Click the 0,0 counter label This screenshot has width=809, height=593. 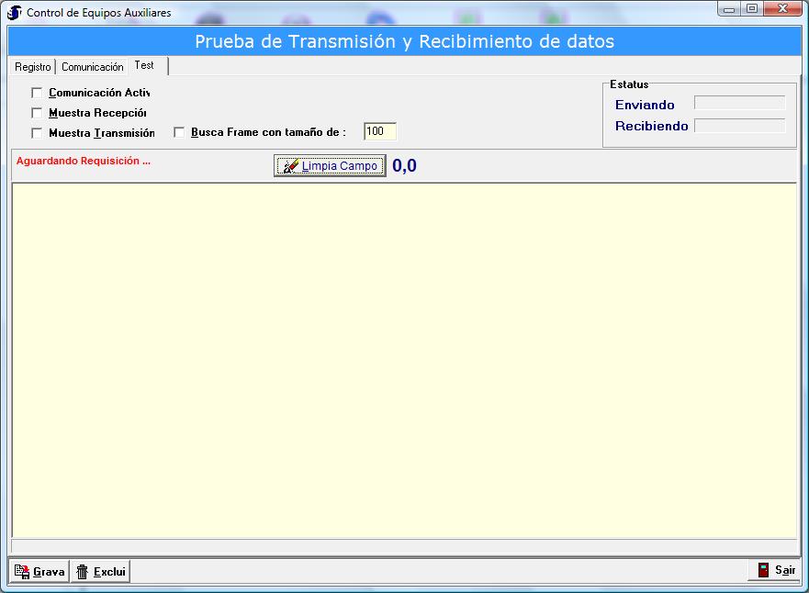coord(404,166)
